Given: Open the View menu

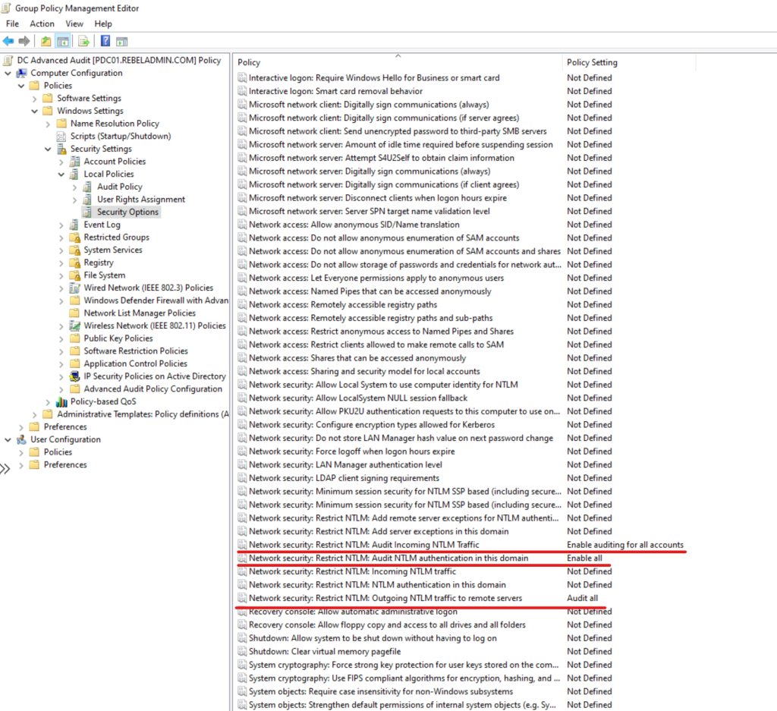Looking at the screenshot, I should click(x=74, y=24).
